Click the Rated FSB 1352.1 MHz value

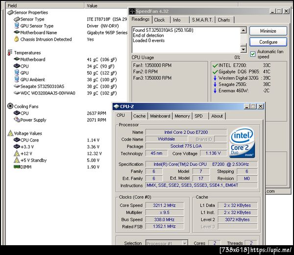(165, 226)
